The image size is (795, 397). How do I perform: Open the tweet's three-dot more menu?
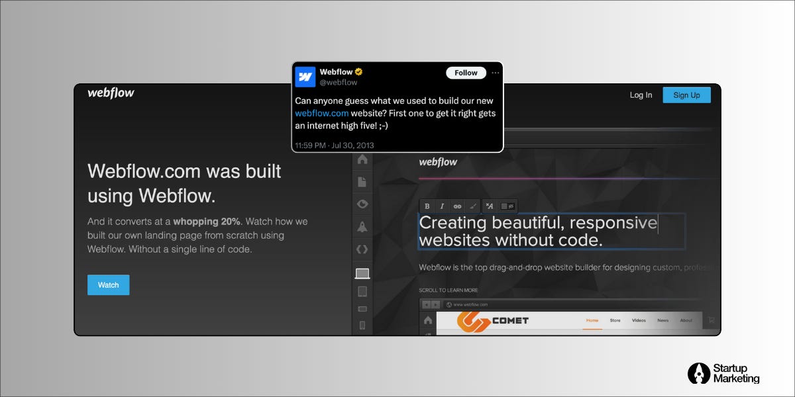(x=495, y=73)
